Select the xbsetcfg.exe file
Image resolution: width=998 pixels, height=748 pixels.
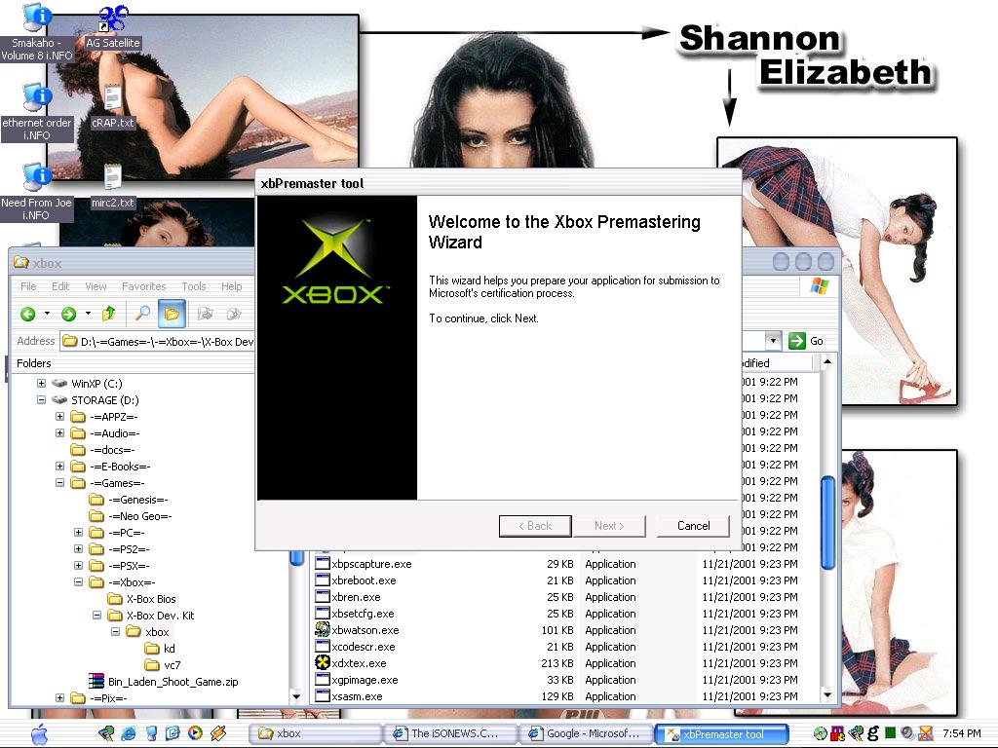click(x=355, y=614)
